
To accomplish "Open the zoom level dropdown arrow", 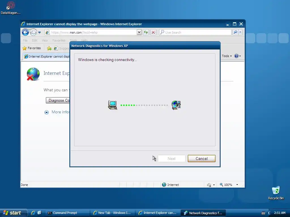I will pyautogui.click(x=237, y=185).
